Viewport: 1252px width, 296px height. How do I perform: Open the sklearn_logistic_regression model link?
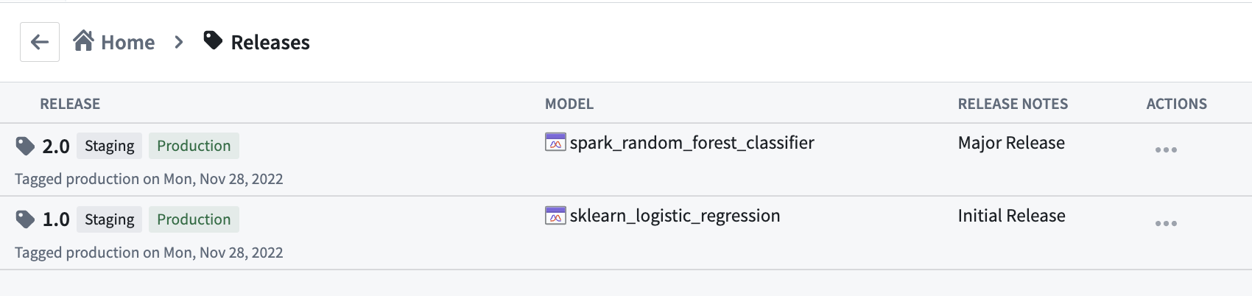click(675, 216)
